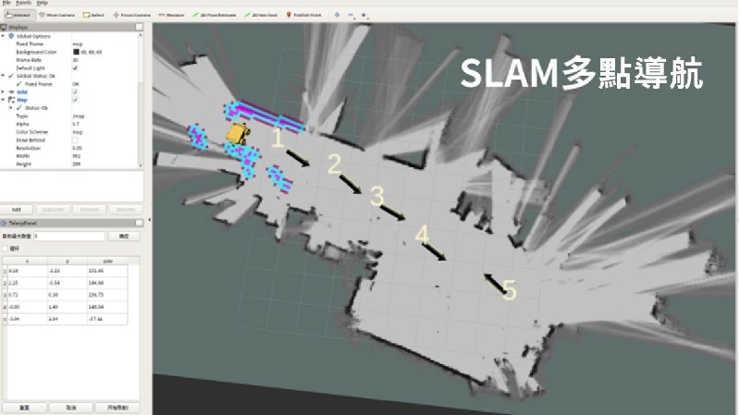Click the Grid display icon
740x415 pixels.
11,92
